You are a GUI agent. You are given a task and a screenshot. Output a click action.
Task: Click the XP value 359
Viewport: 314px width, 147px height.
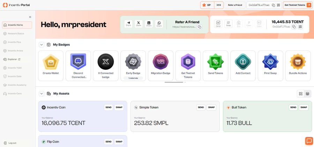(x=219, y=5)
